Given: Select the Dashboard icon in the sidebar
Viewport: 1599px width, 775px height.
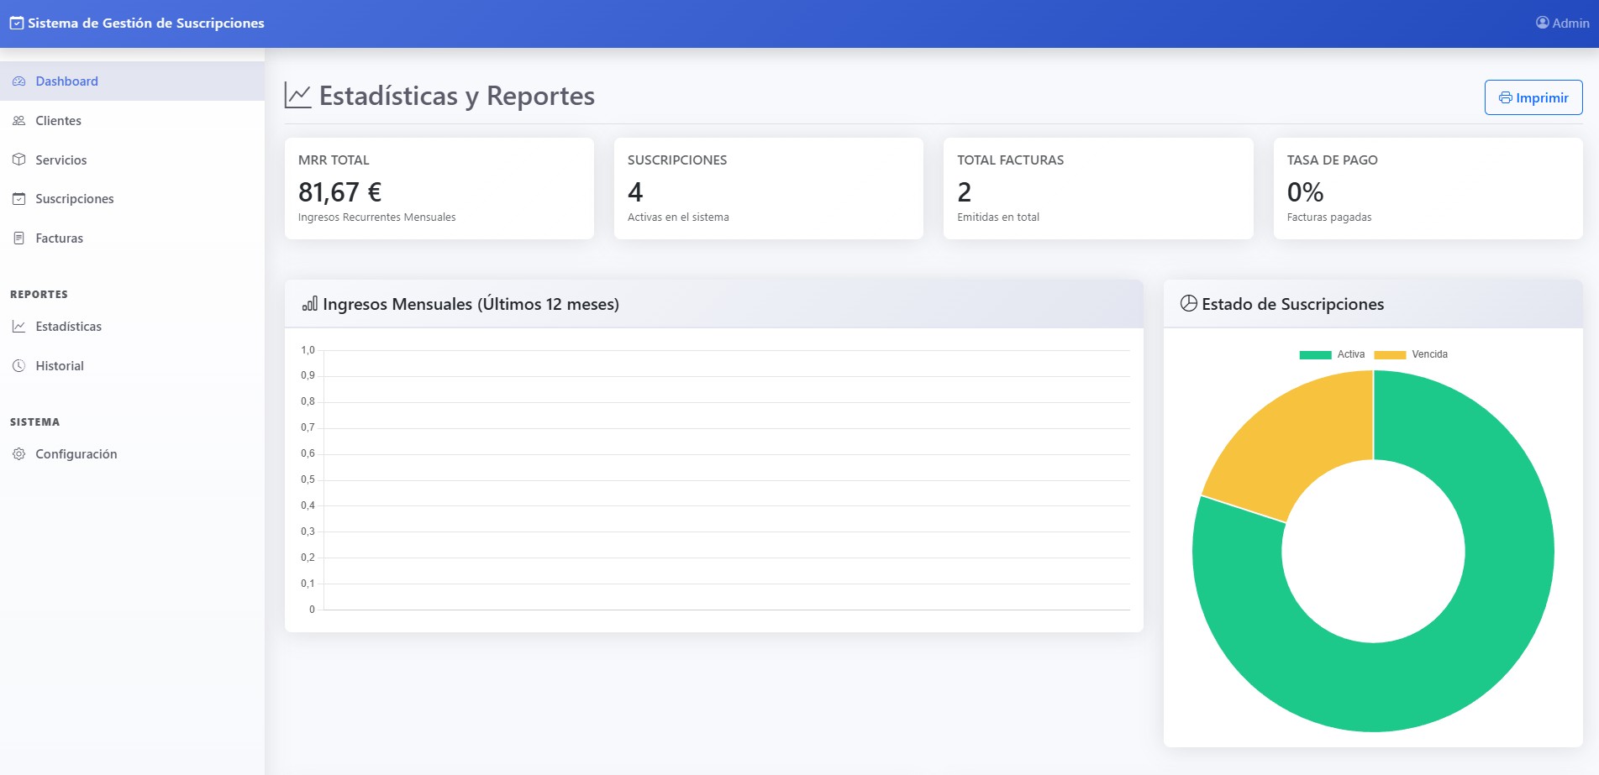Looking at the screenshot, I should tap(18, 81).
